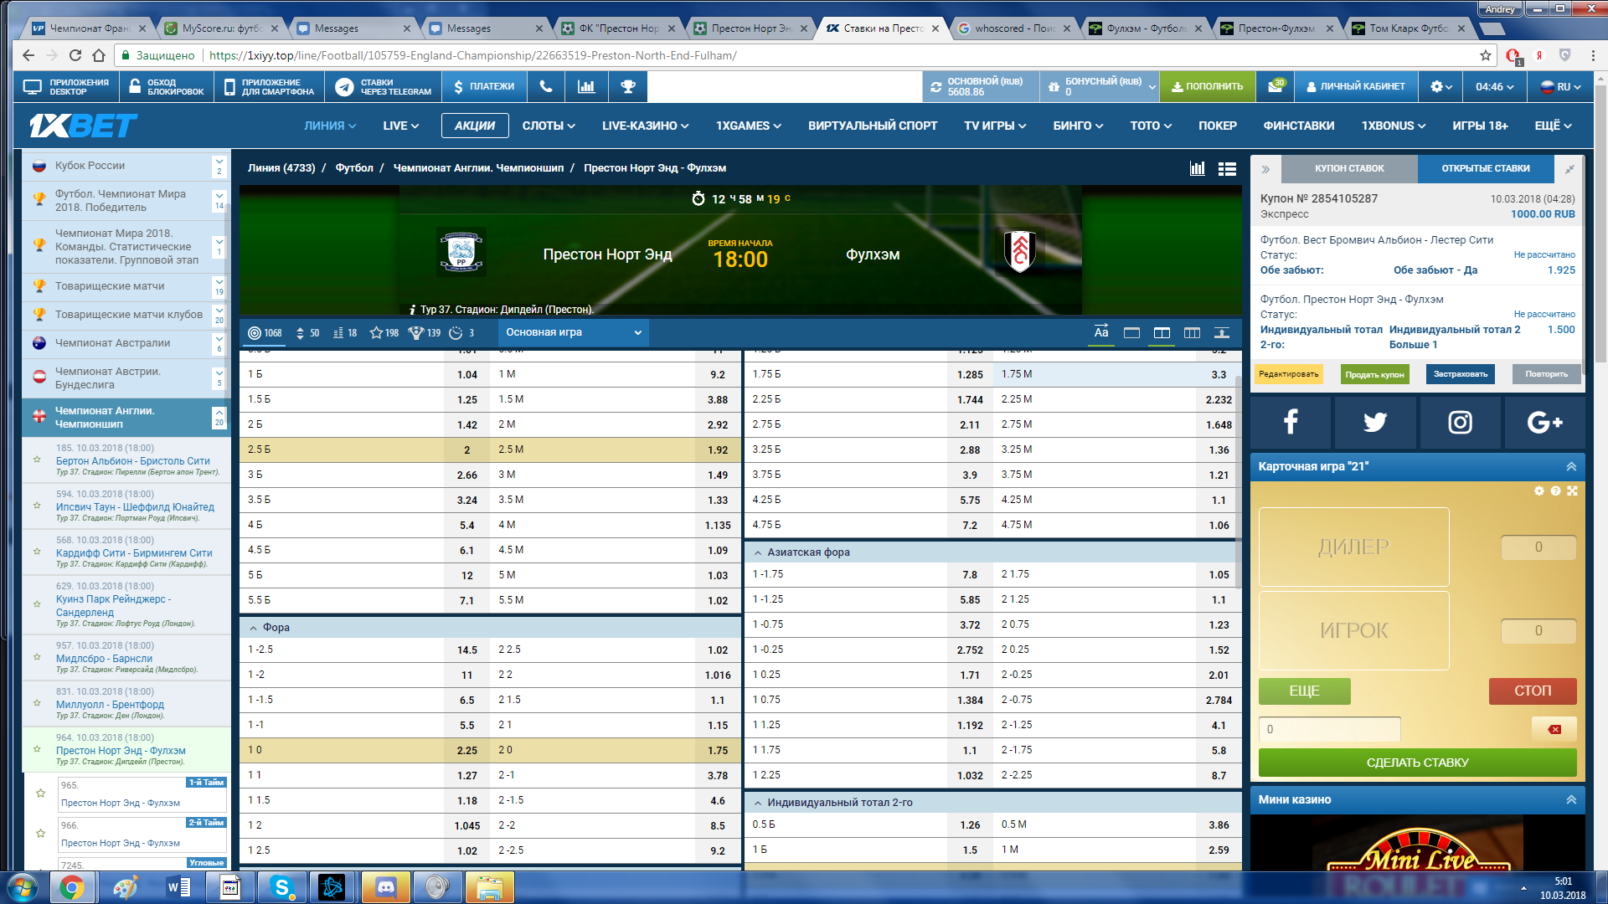The height and width of the screenshot is (904, 1608).
Task: Open the messages envelope icon
Action: [1276, 86]
